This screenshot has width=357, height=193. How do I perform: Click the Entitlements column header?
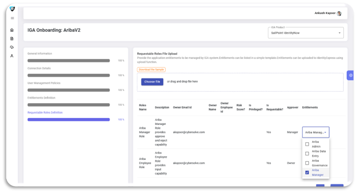click(x=310, y=107)
